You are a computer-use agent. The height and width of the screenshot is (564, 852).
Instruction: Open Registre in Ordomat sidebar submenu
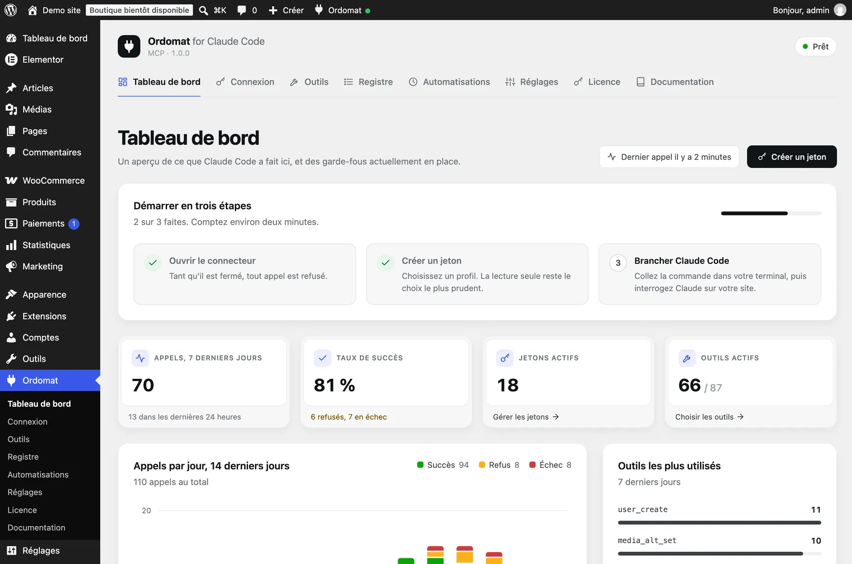23,457
